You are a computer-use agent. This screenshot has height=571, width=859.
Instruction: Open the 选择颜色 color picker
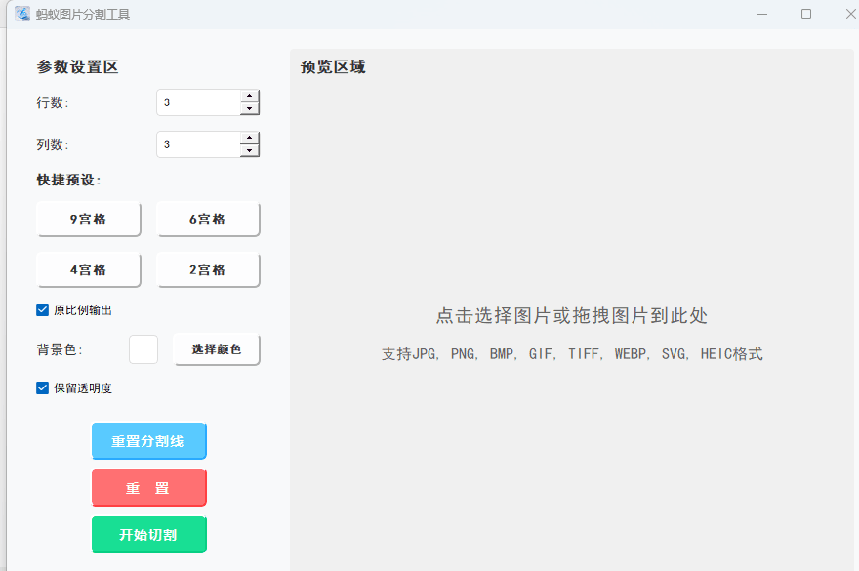(x=217, y=349)
